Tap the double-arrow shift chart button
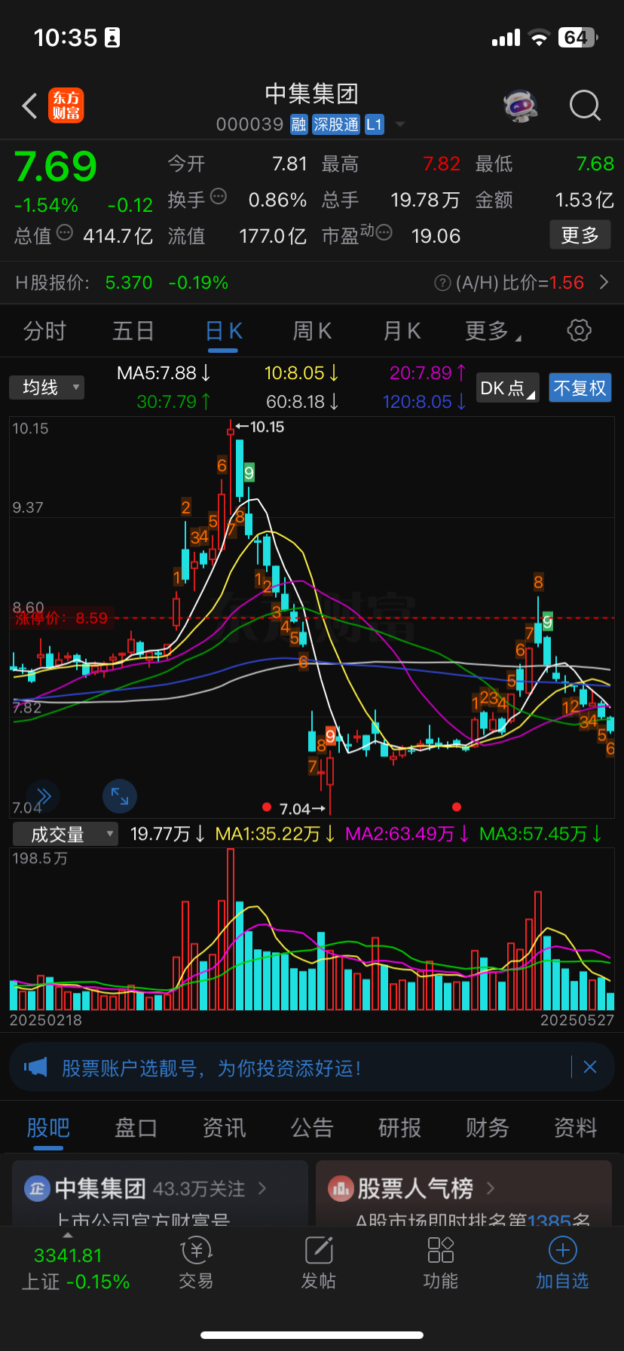 [43, 796]
